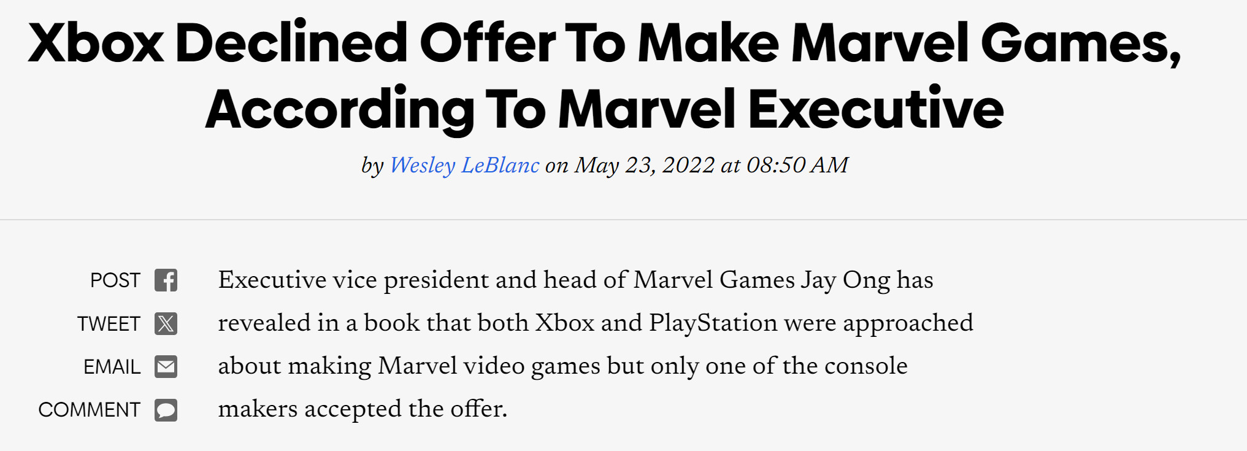
Task: Open the Wesley LeBlanc author link
Action: (x=464, y=165)
